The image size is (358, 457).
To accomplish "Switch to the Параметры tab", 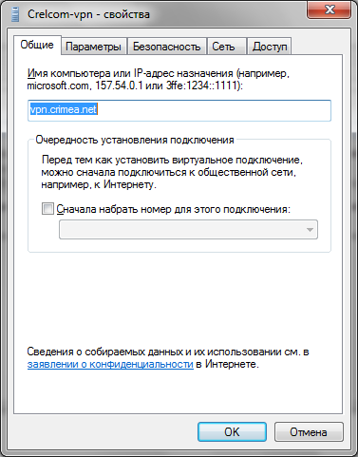I will click(x=94, y=47).
